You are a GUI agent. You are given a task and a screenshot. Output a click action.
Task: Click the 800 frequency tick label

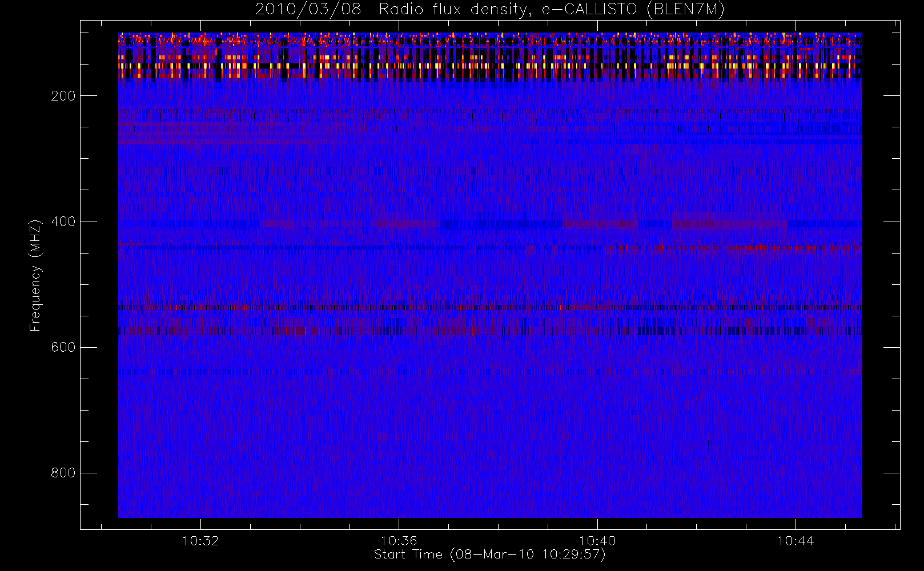63,473
